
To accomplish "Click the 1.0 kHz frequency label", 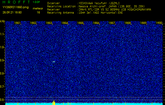I will 2,48.
